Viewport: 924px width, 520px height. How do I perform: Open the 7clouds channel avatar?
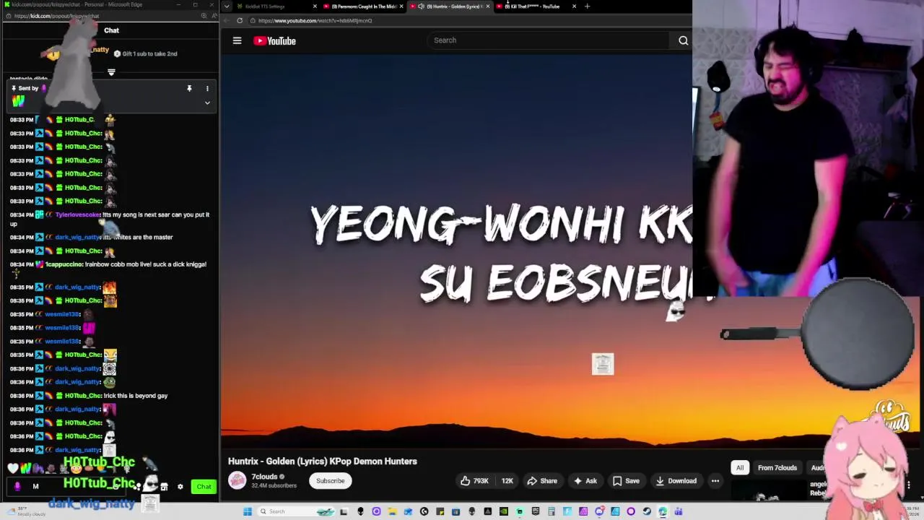pos(237,481)
